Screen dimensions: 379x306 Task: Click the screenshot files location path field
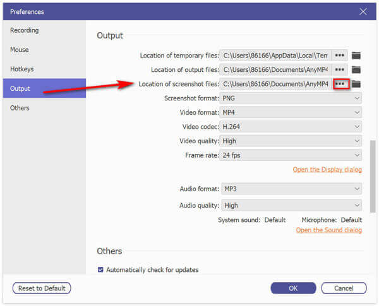(275, 84)
